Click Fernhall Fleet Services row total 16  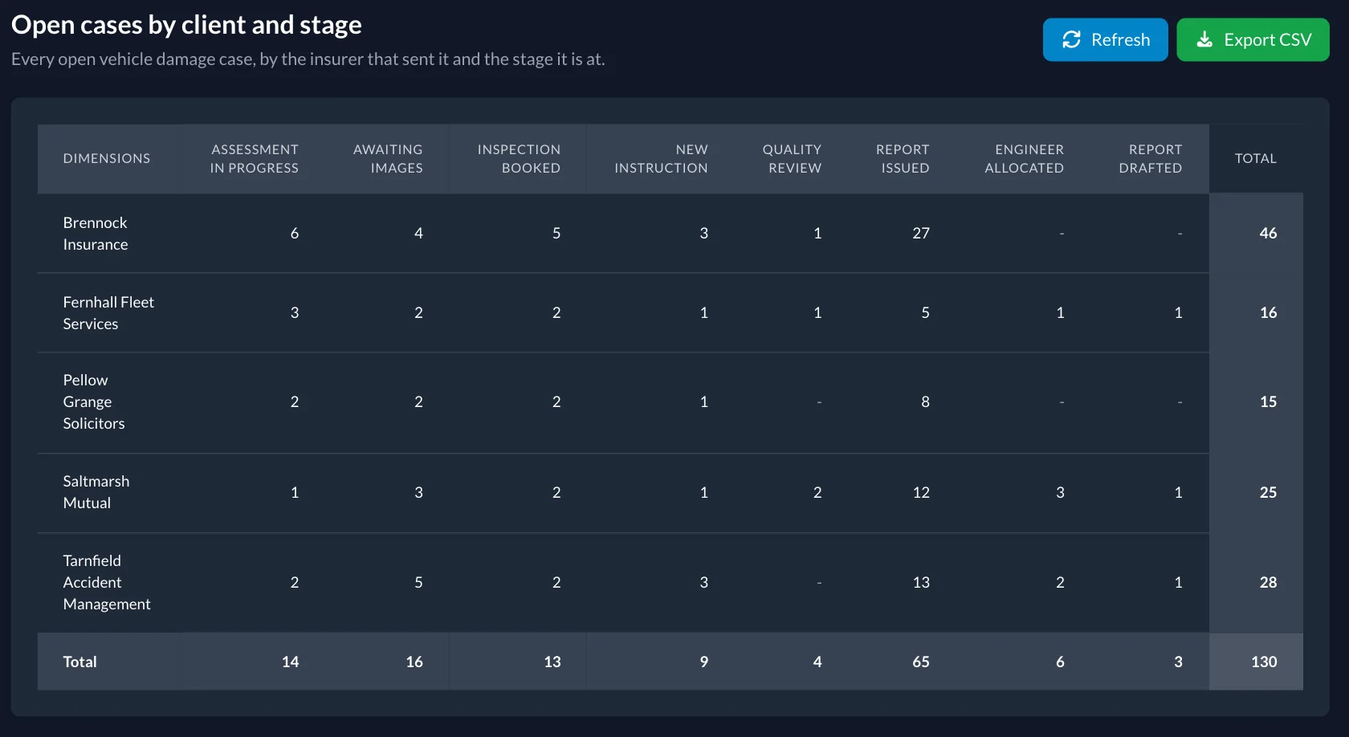click(1268, 312)
